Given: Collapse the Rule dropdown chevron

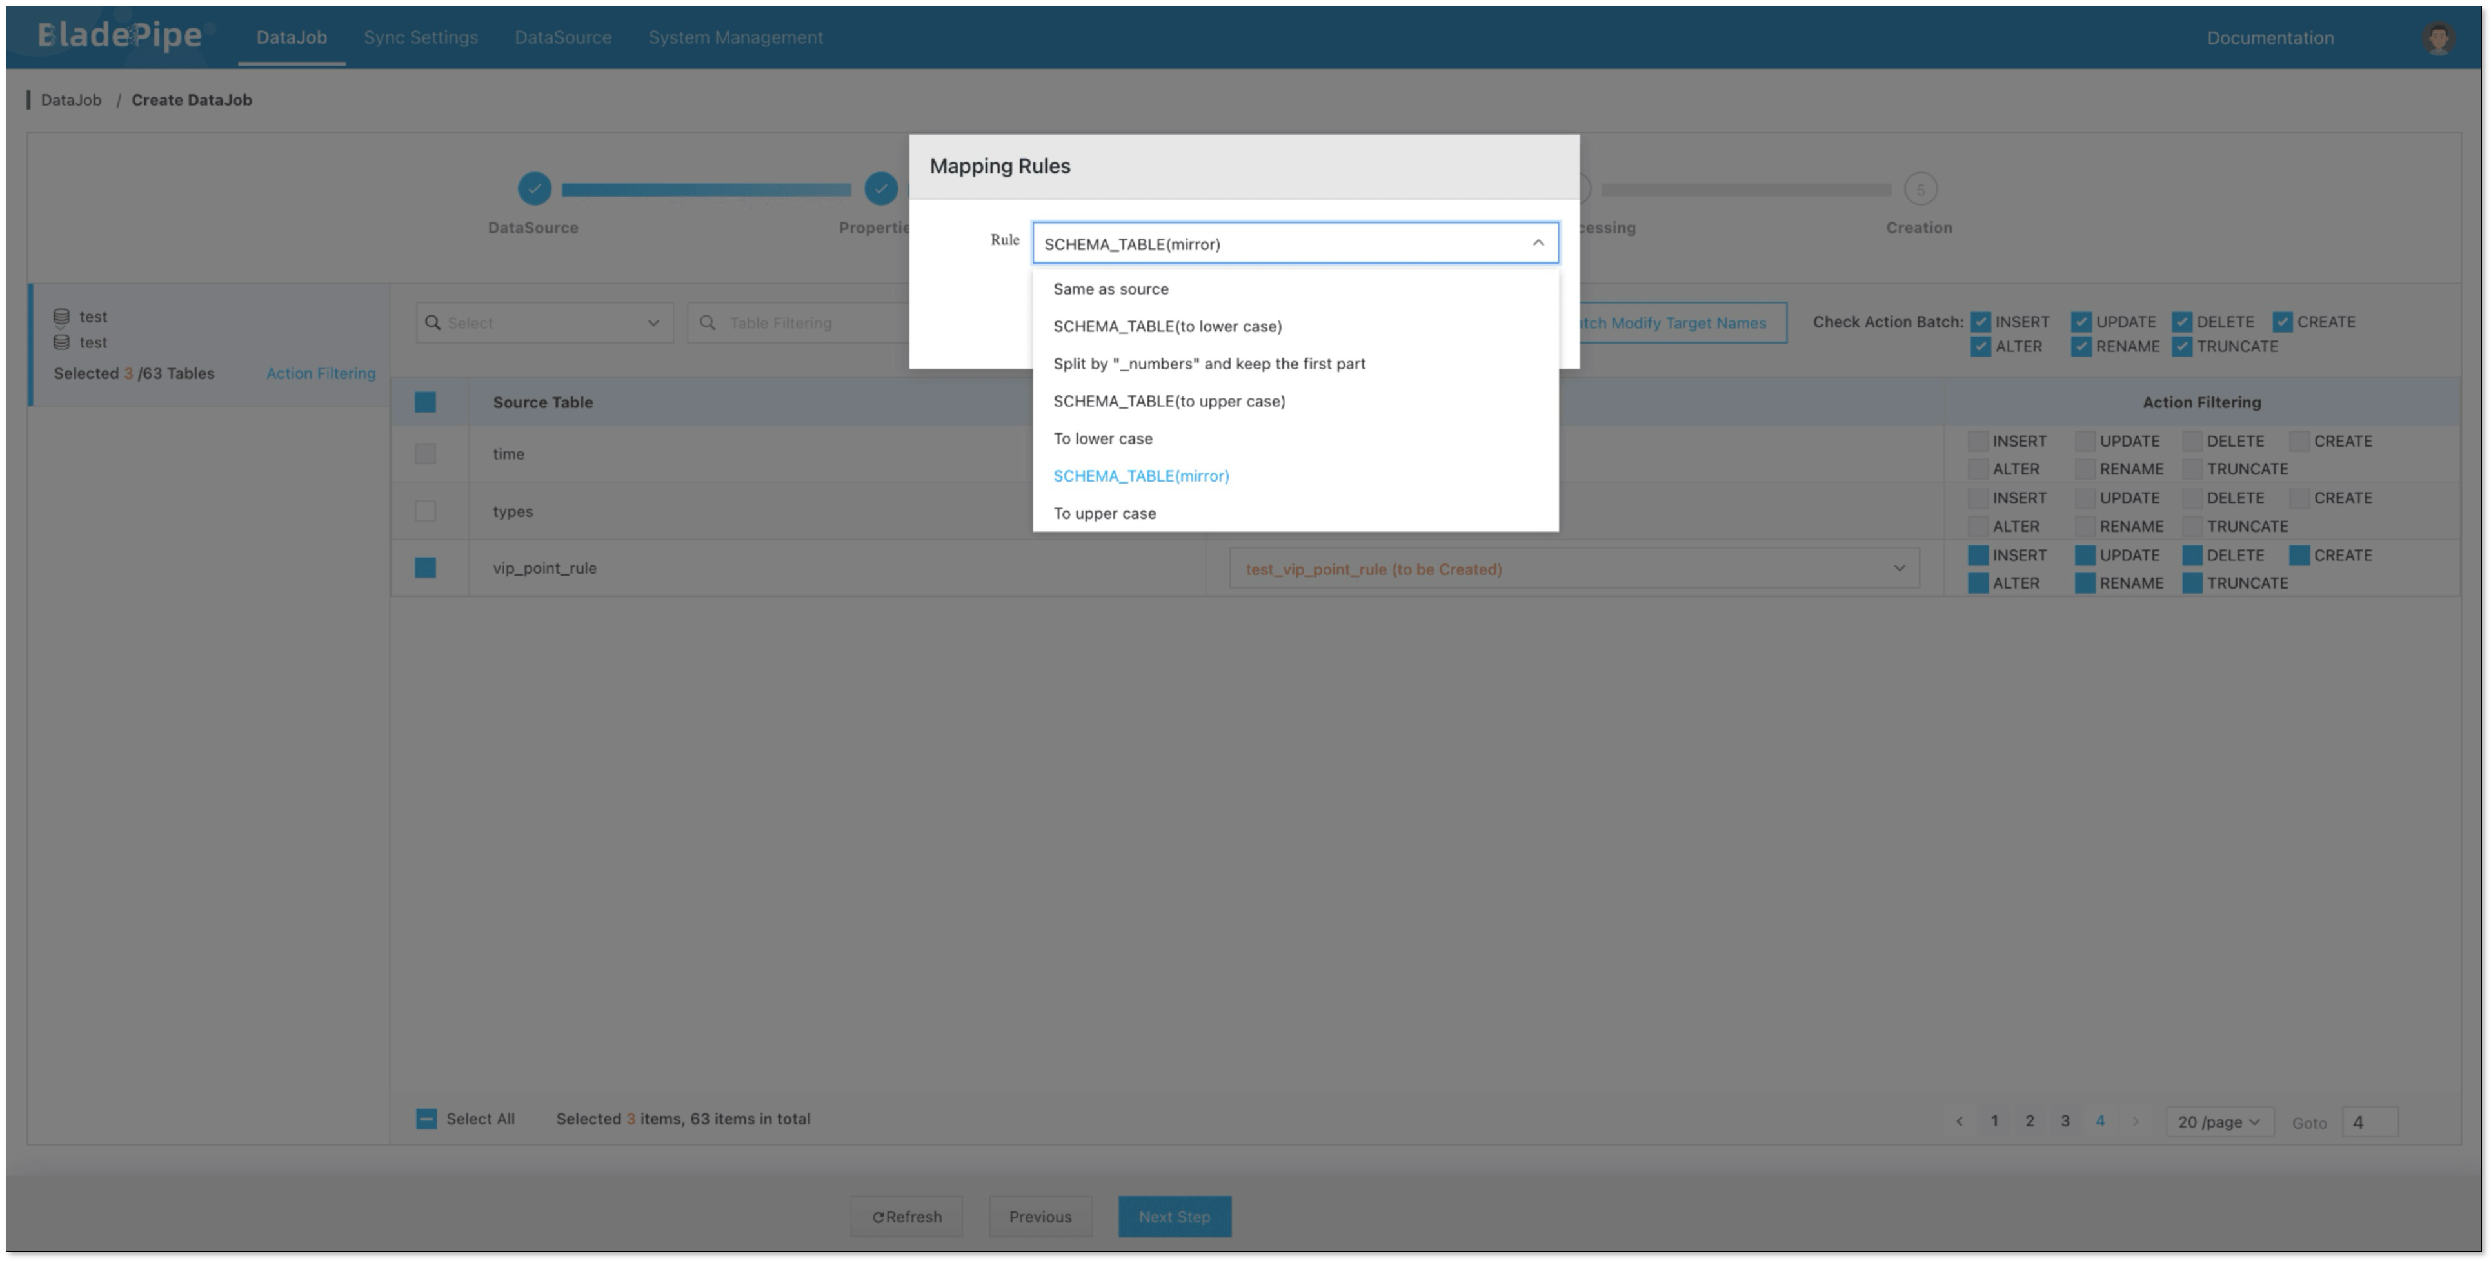Looking at the screenshot, I should (1538, 244).
